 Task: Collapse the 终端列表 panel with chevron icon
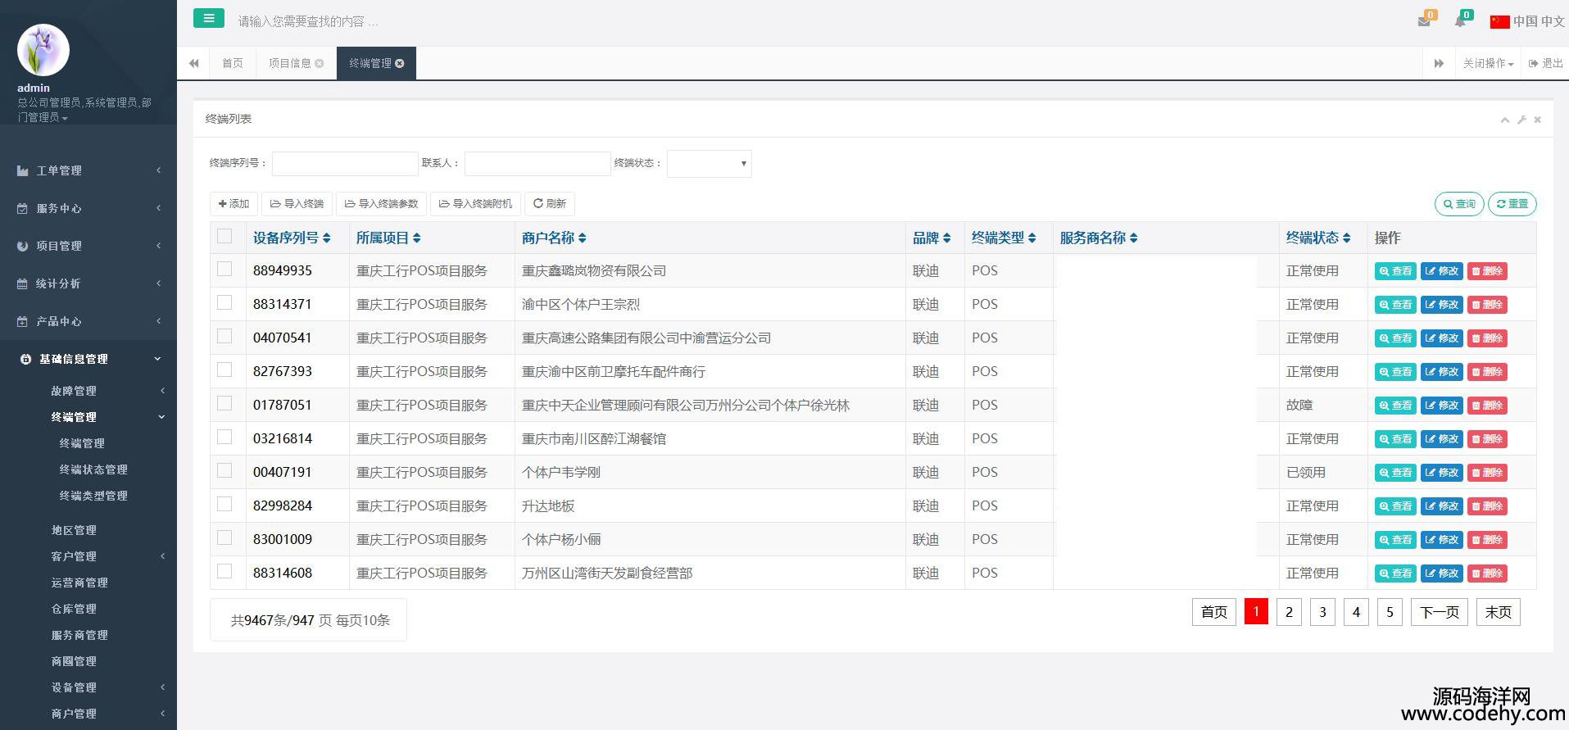click(1504, 120)
